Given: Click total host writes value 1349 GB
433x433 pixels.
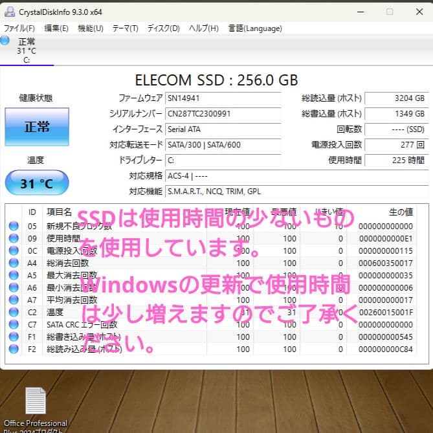Looking at the screenshot, I should (x=397, y=114).
